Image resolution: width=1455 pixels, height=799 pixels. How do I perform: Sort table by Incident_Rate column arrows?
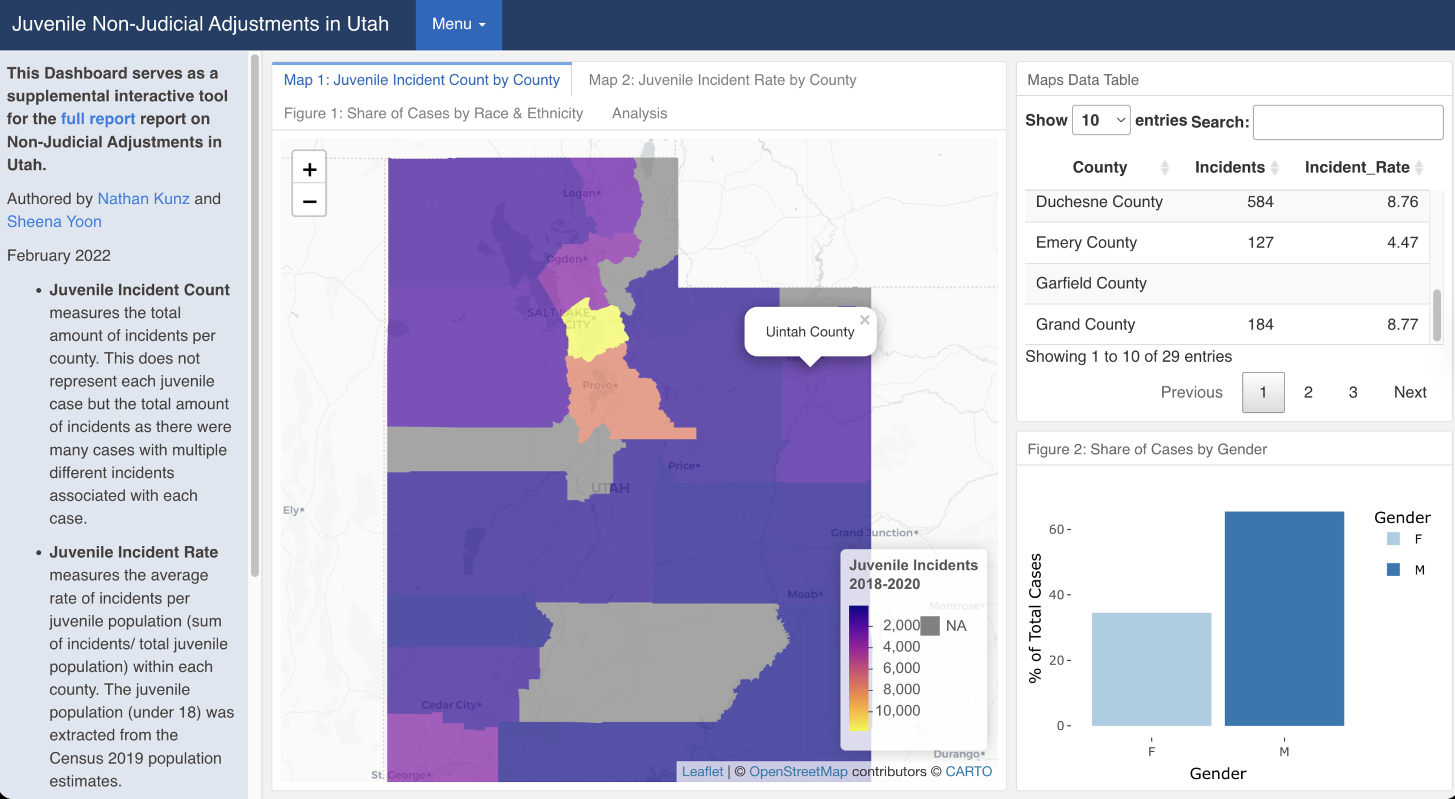point(1419,167)
